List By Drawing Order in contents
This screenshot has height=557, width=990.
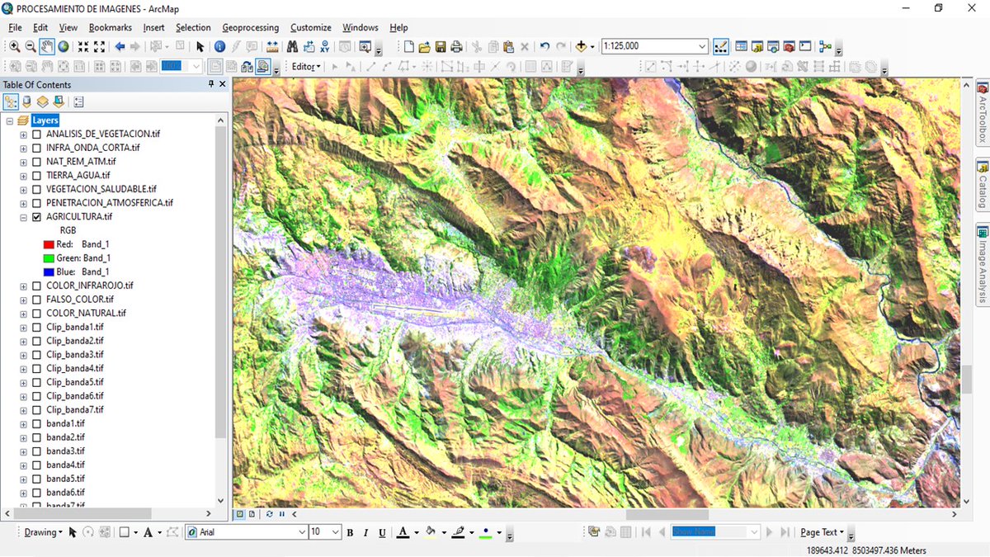[11, 102]
